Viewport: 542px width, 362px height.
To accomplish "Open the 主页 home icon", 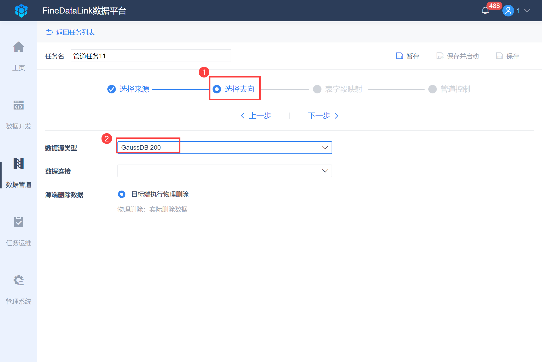I will 19,47.
